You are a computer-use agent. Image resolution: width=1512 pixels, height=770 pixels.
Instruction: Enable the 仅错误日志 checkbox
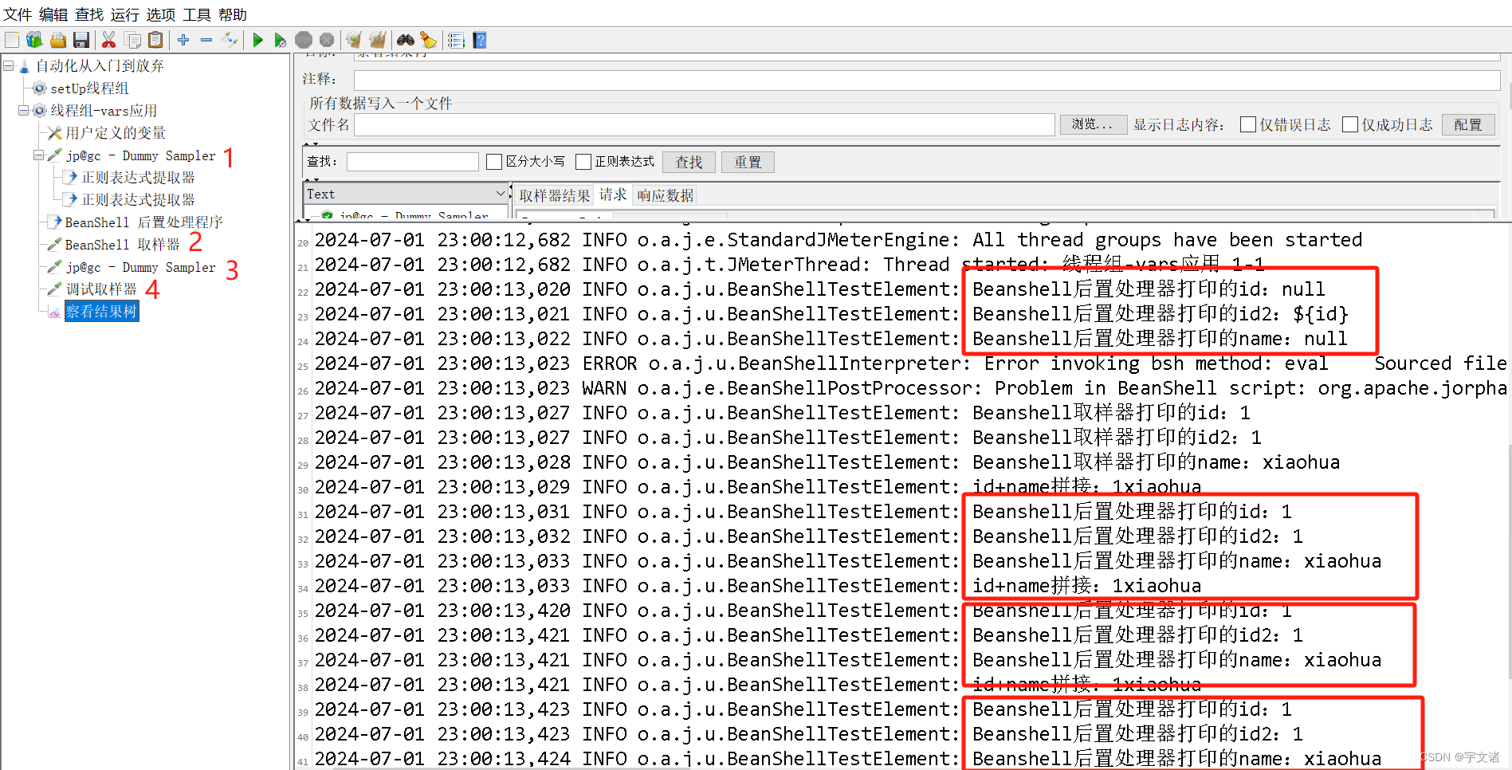point(1247,124)
